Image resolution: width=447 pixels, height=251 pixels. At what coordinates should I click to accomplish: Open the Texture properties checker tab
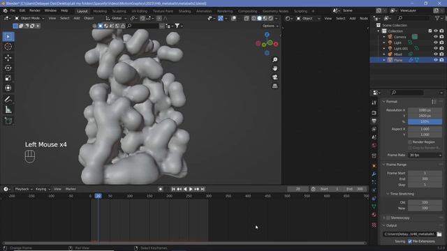(x=374, y=225)
